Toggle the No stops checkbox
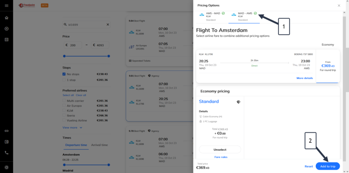349x173 pixels. [64, 74]
